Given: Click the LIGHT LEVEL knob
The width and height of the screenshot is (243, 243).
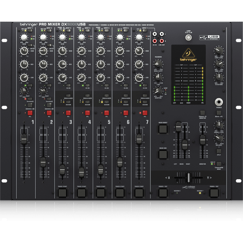Looking at the screenshot, I should pos(219,50).
